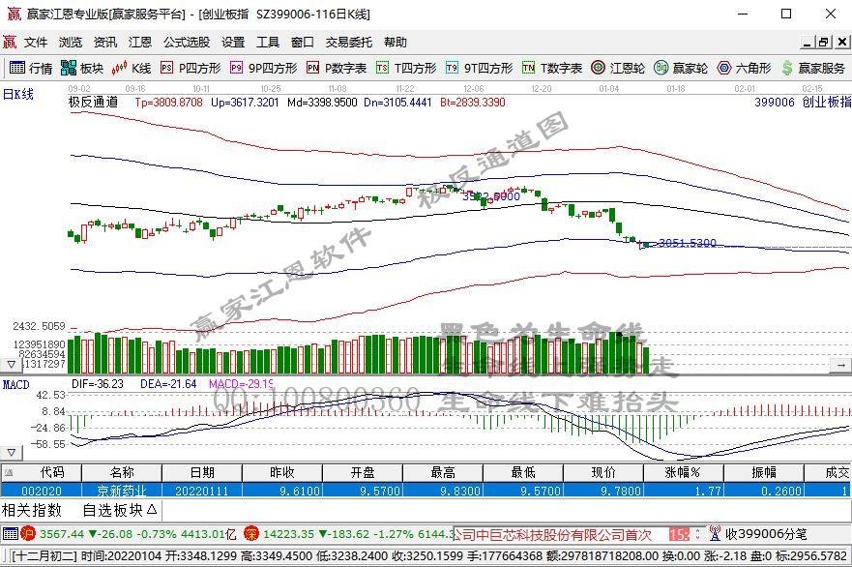Viewport: 852px width, 567px height.
Task: Sort by the 日期 column header
Action: click(202, 472)
